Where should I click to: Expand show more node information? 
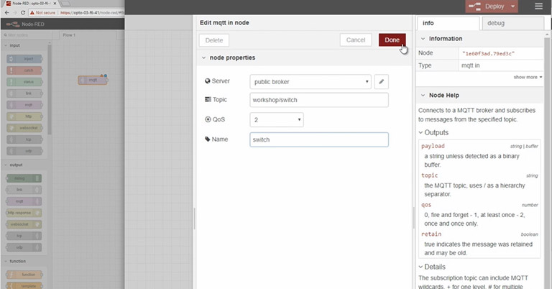(528, 76)
